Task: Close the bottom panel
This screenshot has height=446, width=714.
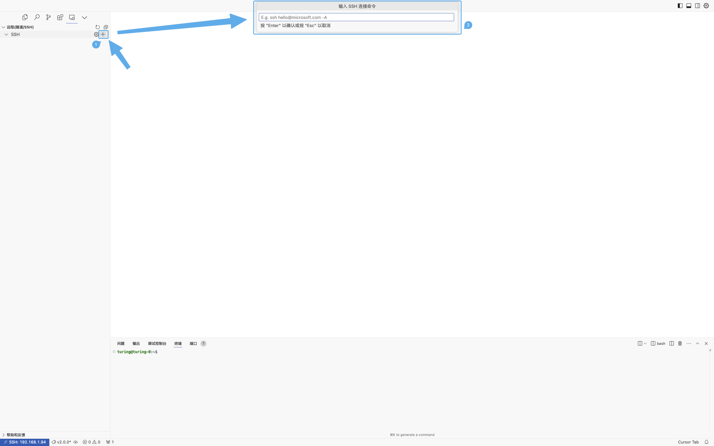Action: coord(706,343)
